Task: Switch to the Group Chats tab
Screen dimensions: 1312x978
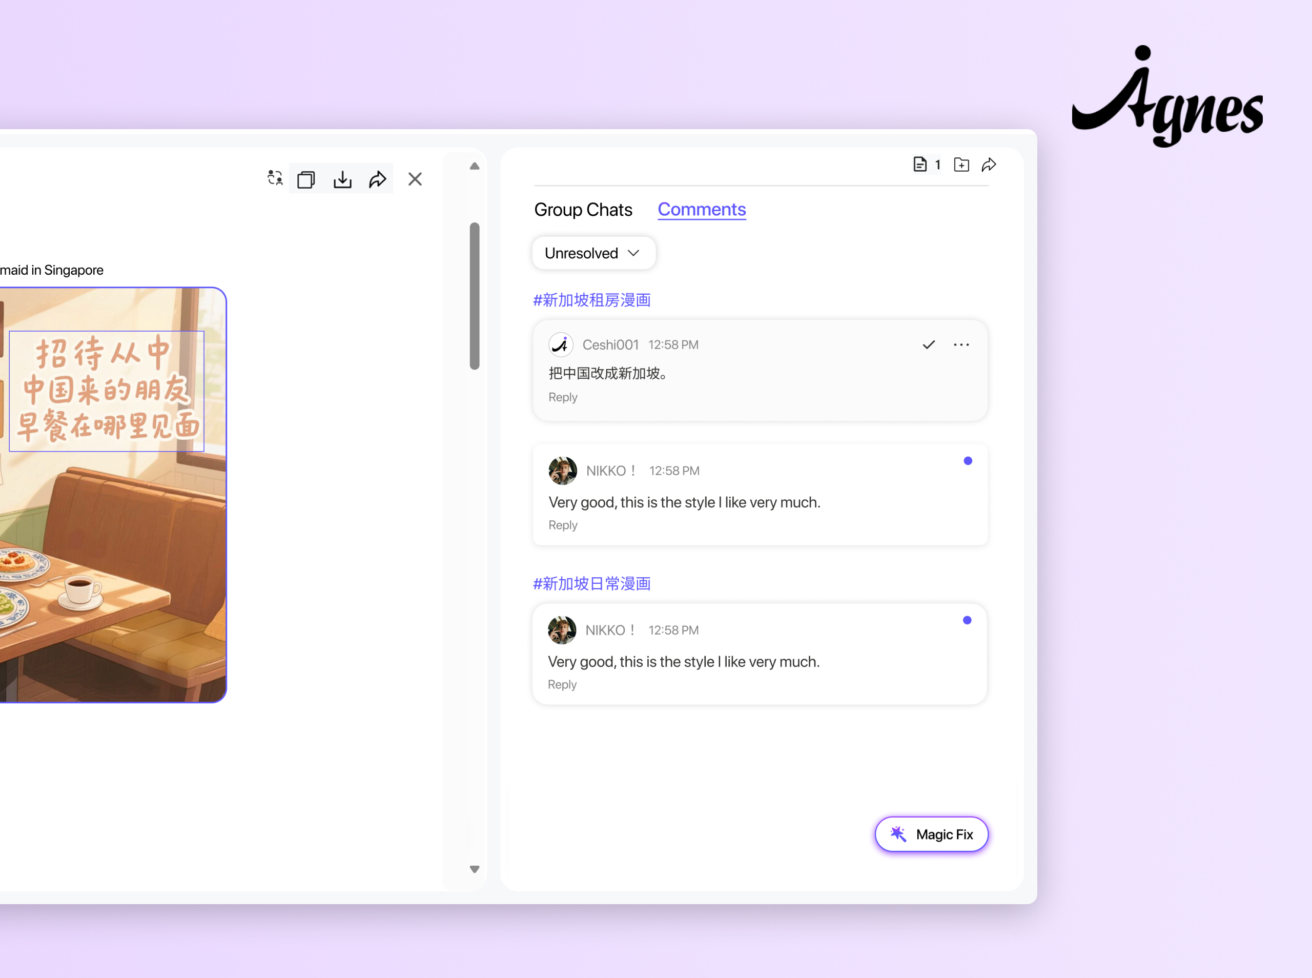Action: pyautogui.click(x=583, y=210)
